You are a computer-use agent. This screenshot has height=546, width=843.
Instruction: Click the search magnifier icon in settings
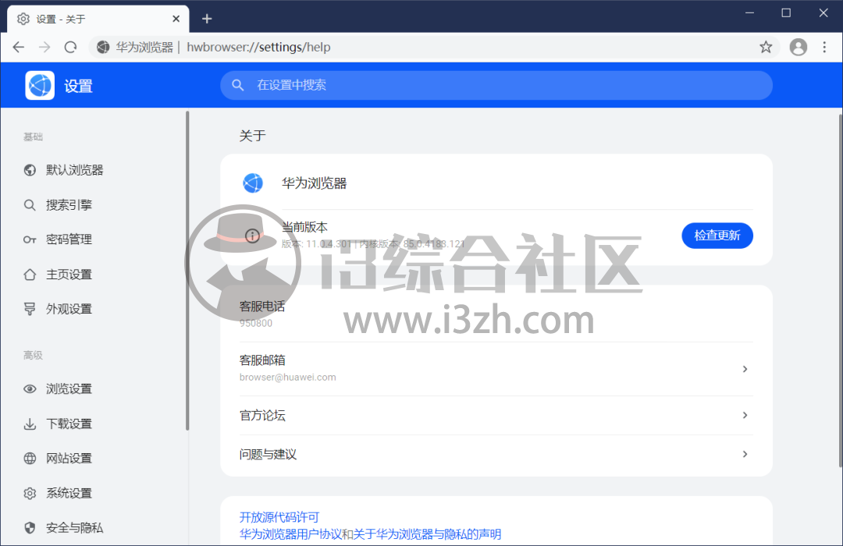[x=237, y=85]
